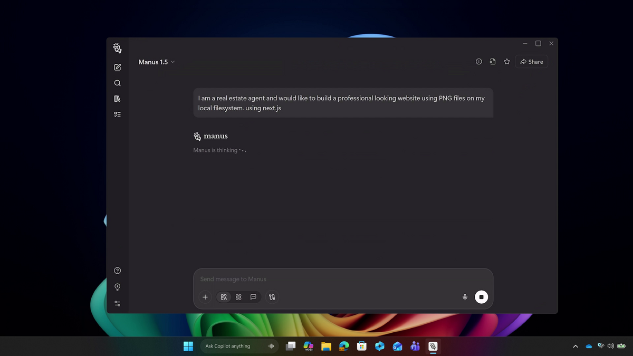Open the library books icon in sidebar
Screen dimensions: 633x356
point(117,99)
